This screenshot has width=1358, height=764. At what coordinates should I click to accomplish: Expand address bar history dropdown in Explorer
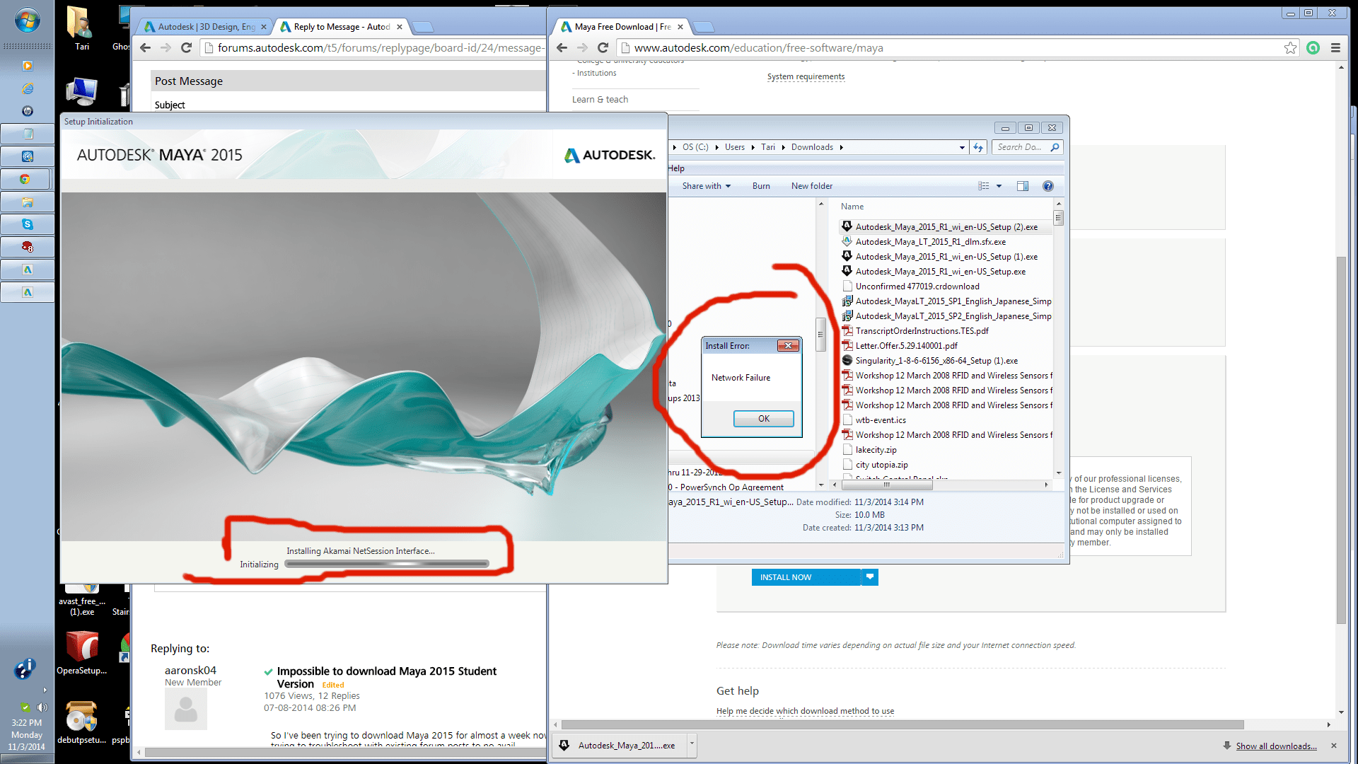point(962,147)
